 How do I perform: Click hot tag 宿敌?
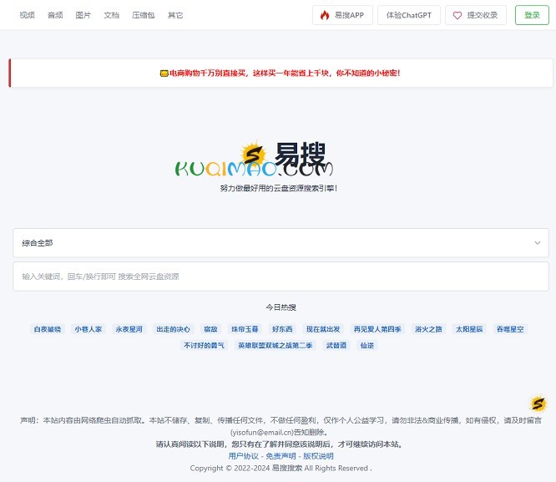coord(210,329)
